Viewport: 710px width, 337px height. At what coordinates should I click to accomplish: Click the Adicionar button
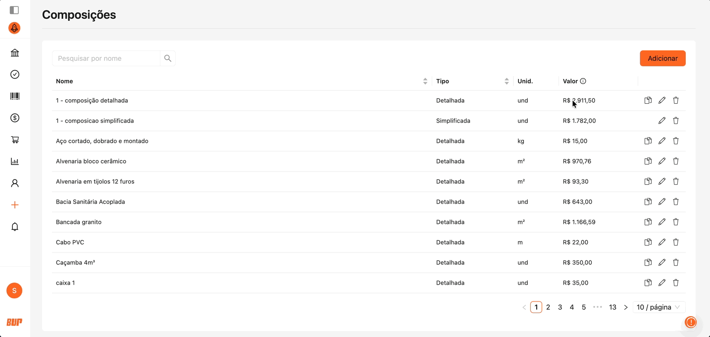point(662,58)
